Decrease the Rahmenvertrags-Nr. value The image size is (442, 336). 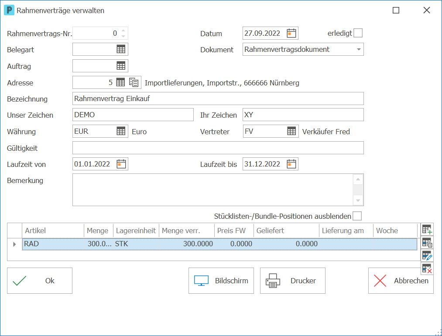click(123, 36)
